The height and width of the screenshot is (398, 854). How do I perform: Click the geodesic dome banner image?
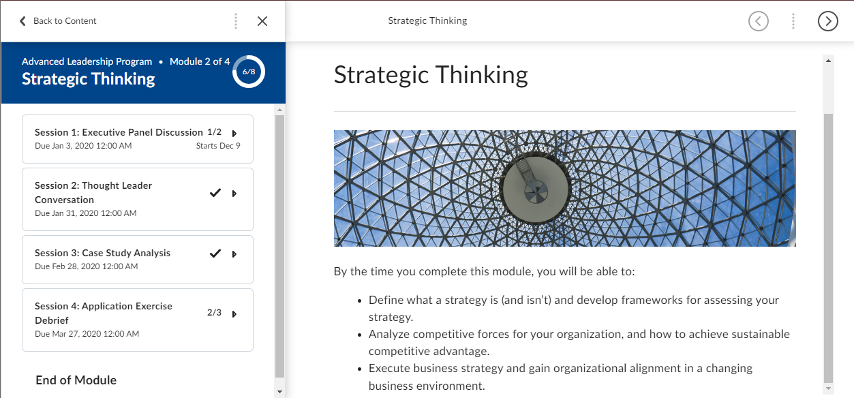564,188
